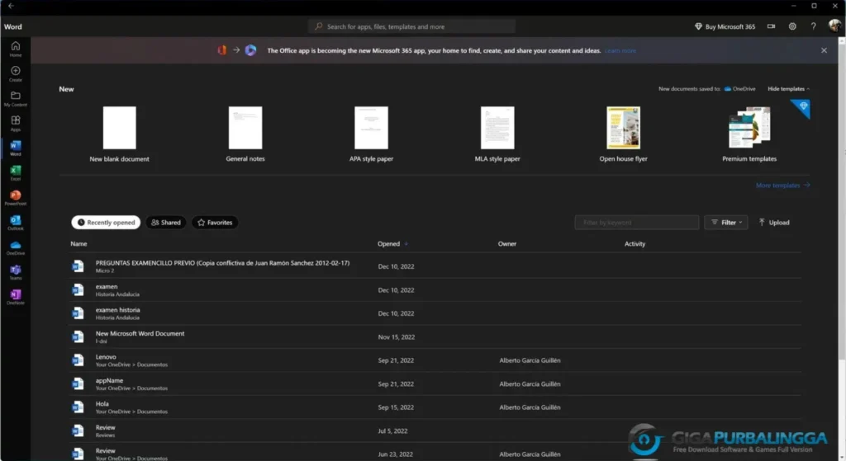The width and height of the screenshot is (846, 461).
Task: Open help question mark icon
Action: pos(813,26)
